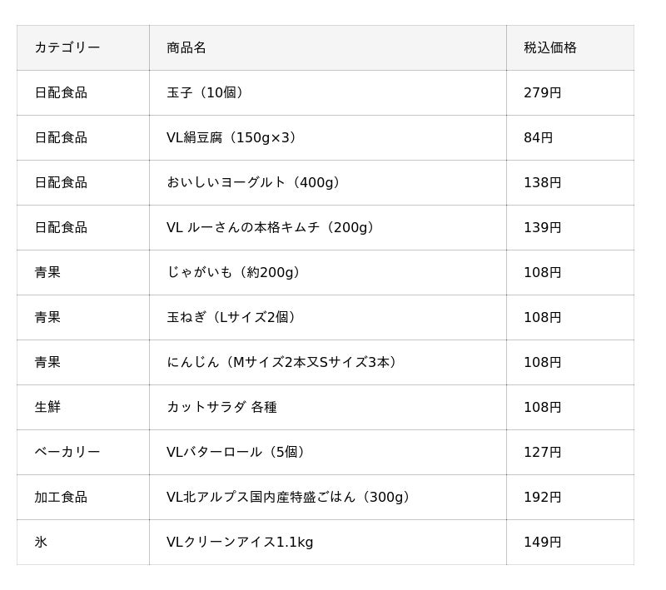
Task: Click the VLクリーンアイス1.1kg product name
Action: [x=240, y=542]
